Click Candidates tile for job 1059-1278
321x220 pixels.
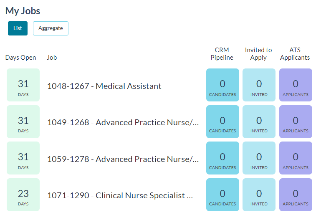tap(222, 158)
